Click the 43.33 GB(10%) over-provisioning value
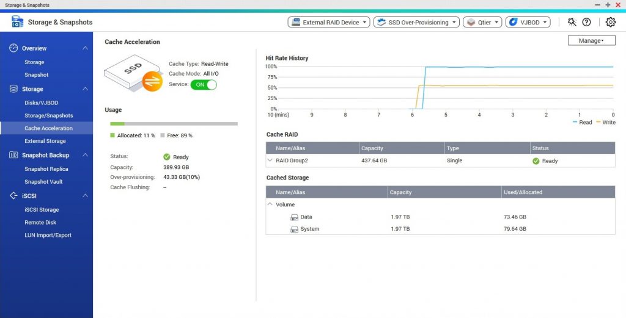The width and height of the screenshot is (626, 318). (182, 177)
